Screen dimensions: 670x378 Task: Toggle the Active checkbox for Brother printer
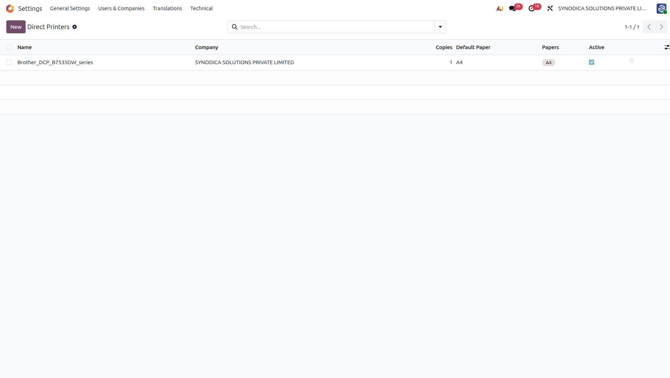591,62
